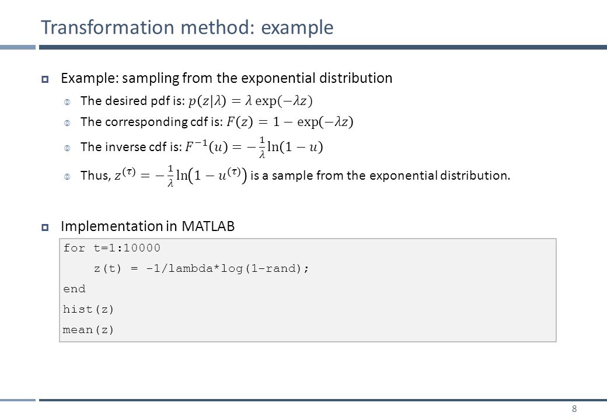Click the circular bullet before inverse cdf line
607x420 pixels.
67,149
